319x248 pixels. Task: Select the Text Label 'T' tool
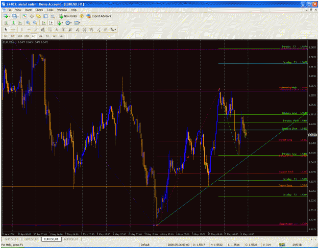click(63, 30)
